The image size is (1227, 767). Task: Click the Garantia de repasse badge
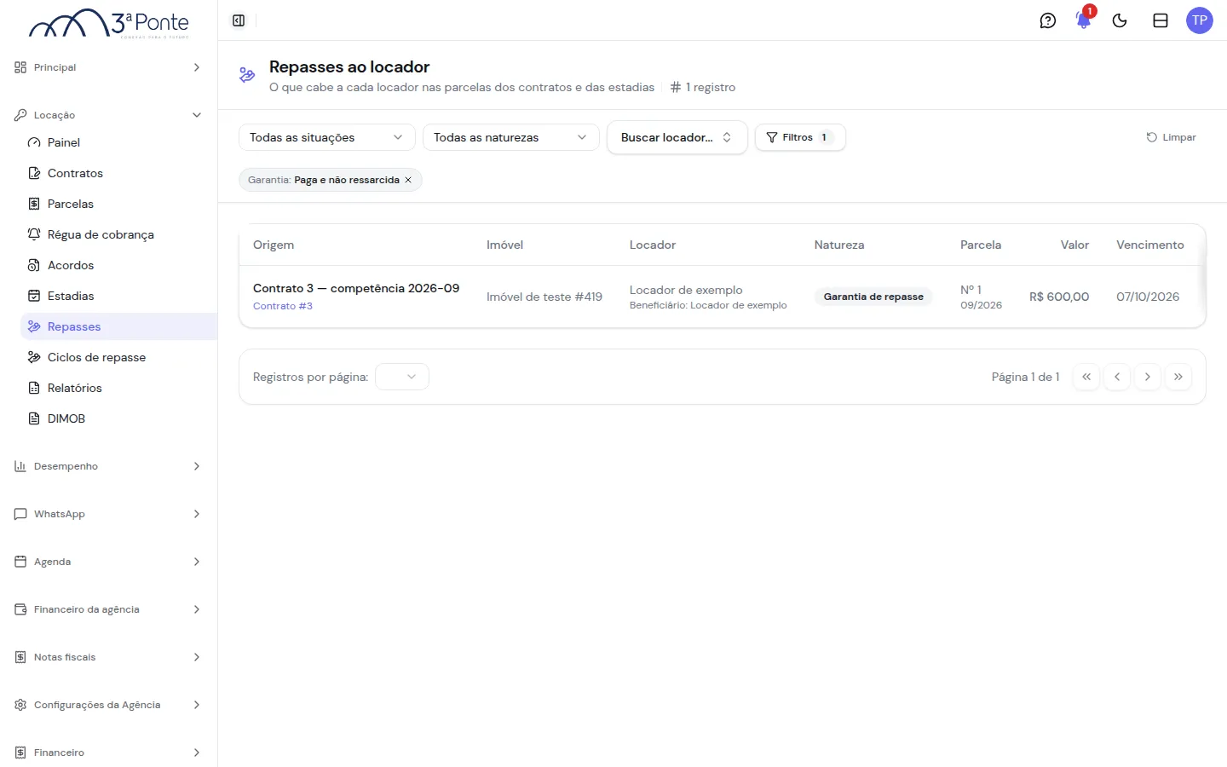click(x=873, y=297)
